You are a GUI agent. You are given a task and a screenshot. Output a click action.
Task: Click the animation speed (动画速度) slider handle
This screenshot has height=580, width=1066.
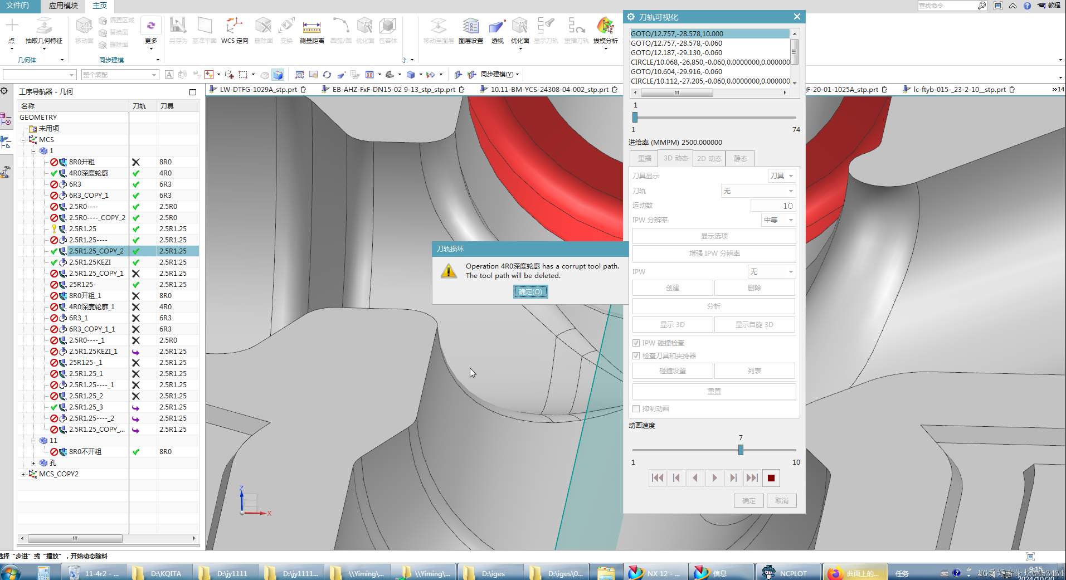click(741, 450)
